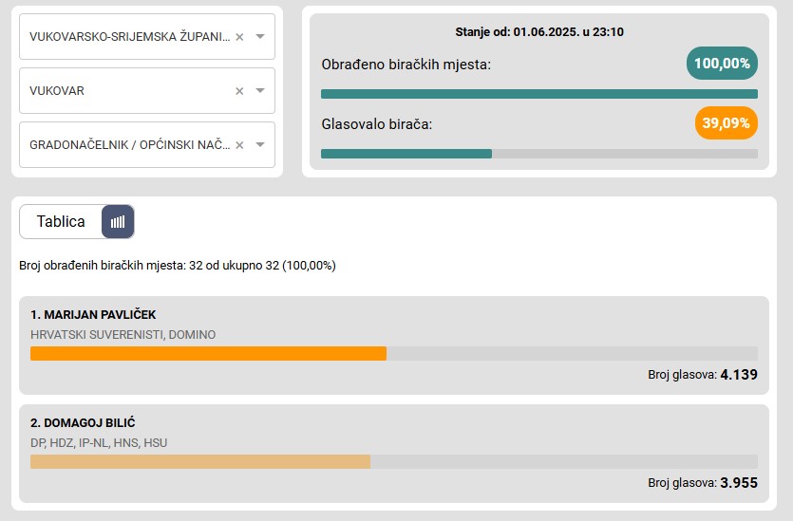793x521 pixels.
Task: Click the Glasovalo birača turnout progress bar
Action: pos(539,154)
